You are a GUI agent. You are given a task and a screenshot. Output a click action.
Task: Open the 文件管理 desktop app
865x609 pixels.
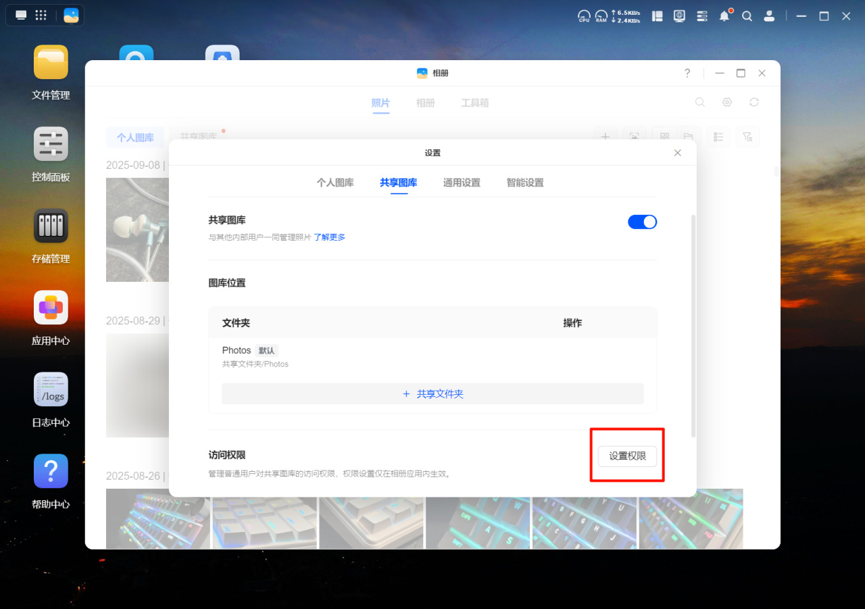pyautogui.click(x=51, y=62)
